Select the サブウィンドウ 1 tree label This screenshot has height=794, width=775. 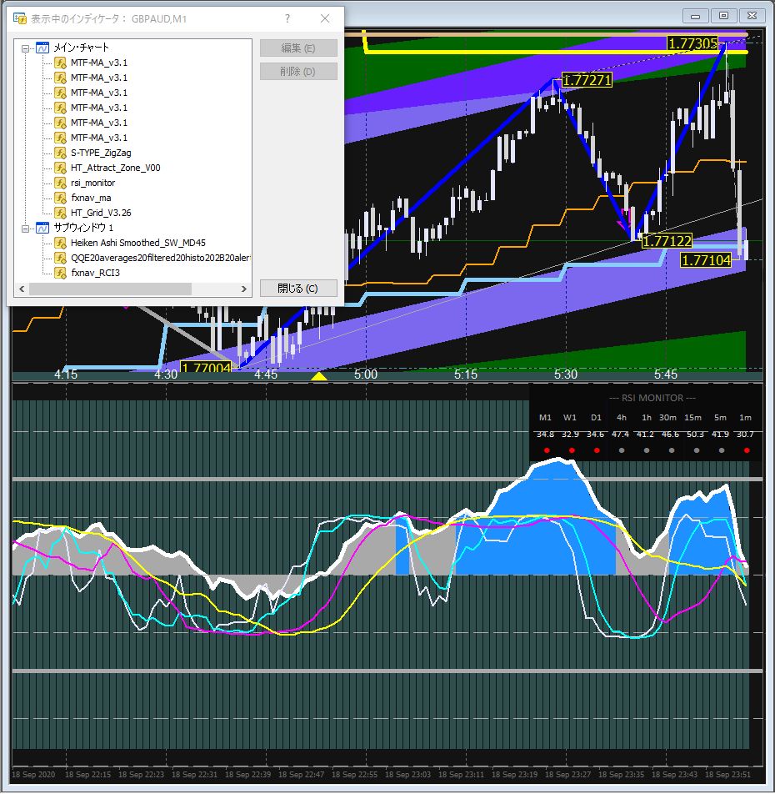point(83,228)
